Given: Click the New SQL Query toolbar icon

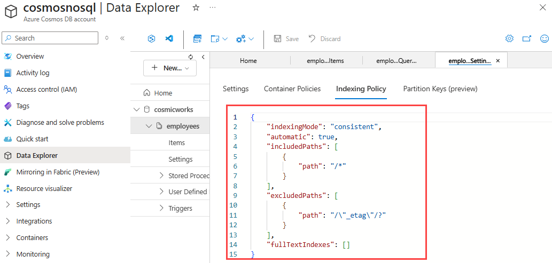Looking at the screenshot, I should [197, 39].
